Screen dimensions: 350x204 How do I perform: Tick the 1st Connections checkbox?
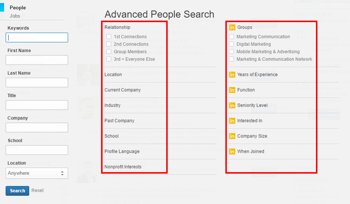109,37
